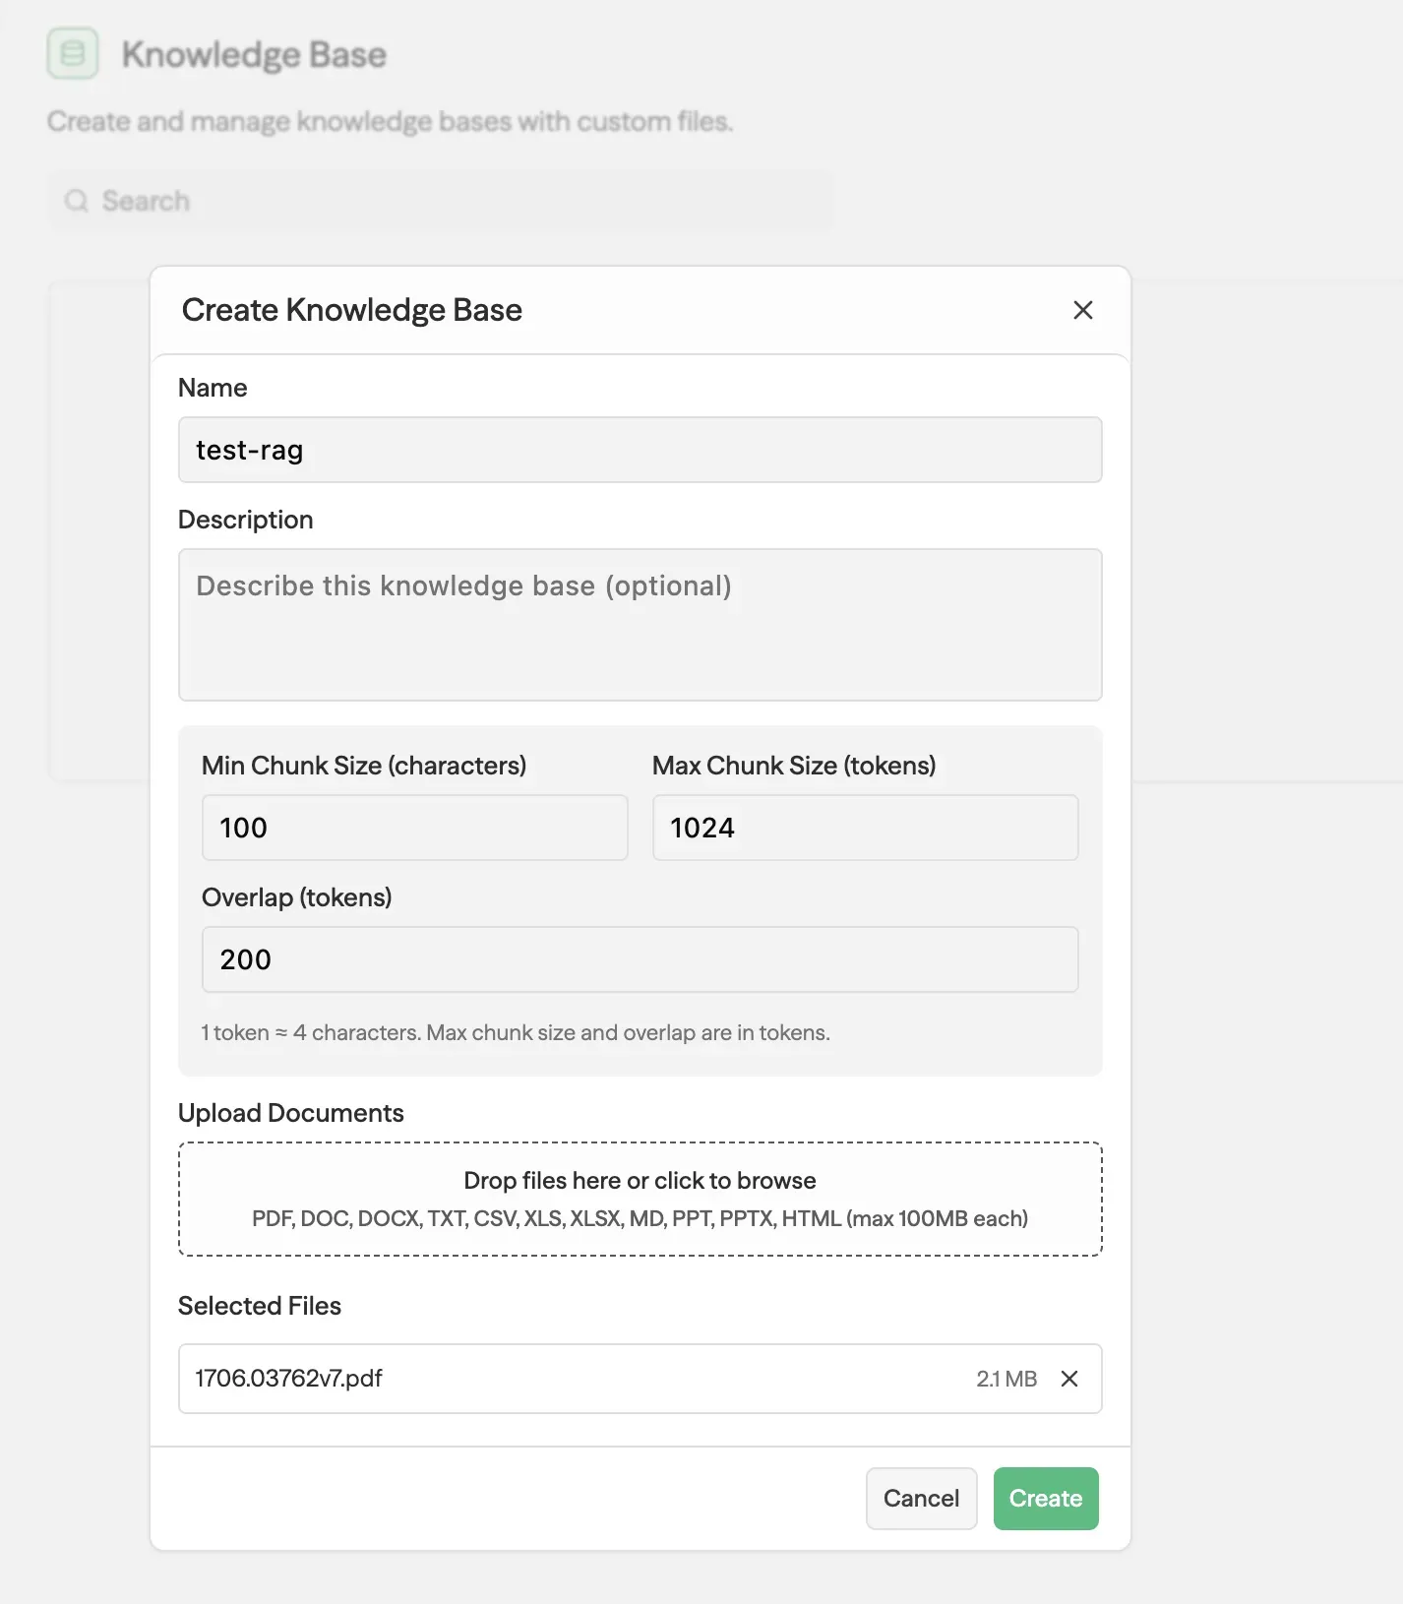Edit the Max Chunk Size value 1024
This screenshot has height=1604, width=1403.
tap(865, 828)
